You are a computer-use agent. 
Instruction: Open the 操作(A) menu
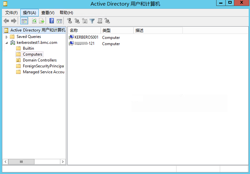29,12
